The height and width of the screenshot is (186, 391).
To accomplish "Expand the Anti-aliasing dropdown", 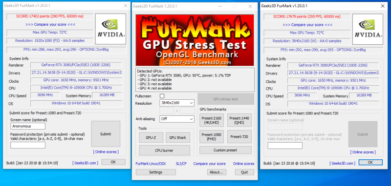I will (x=177, y=119).
